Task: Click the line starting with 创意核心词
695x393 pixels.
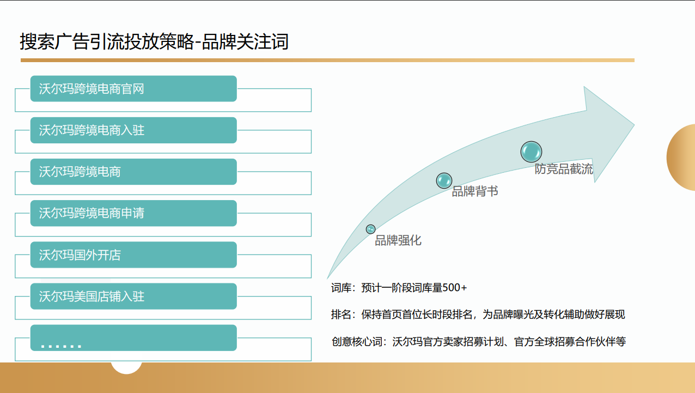Action: point(479,342)
